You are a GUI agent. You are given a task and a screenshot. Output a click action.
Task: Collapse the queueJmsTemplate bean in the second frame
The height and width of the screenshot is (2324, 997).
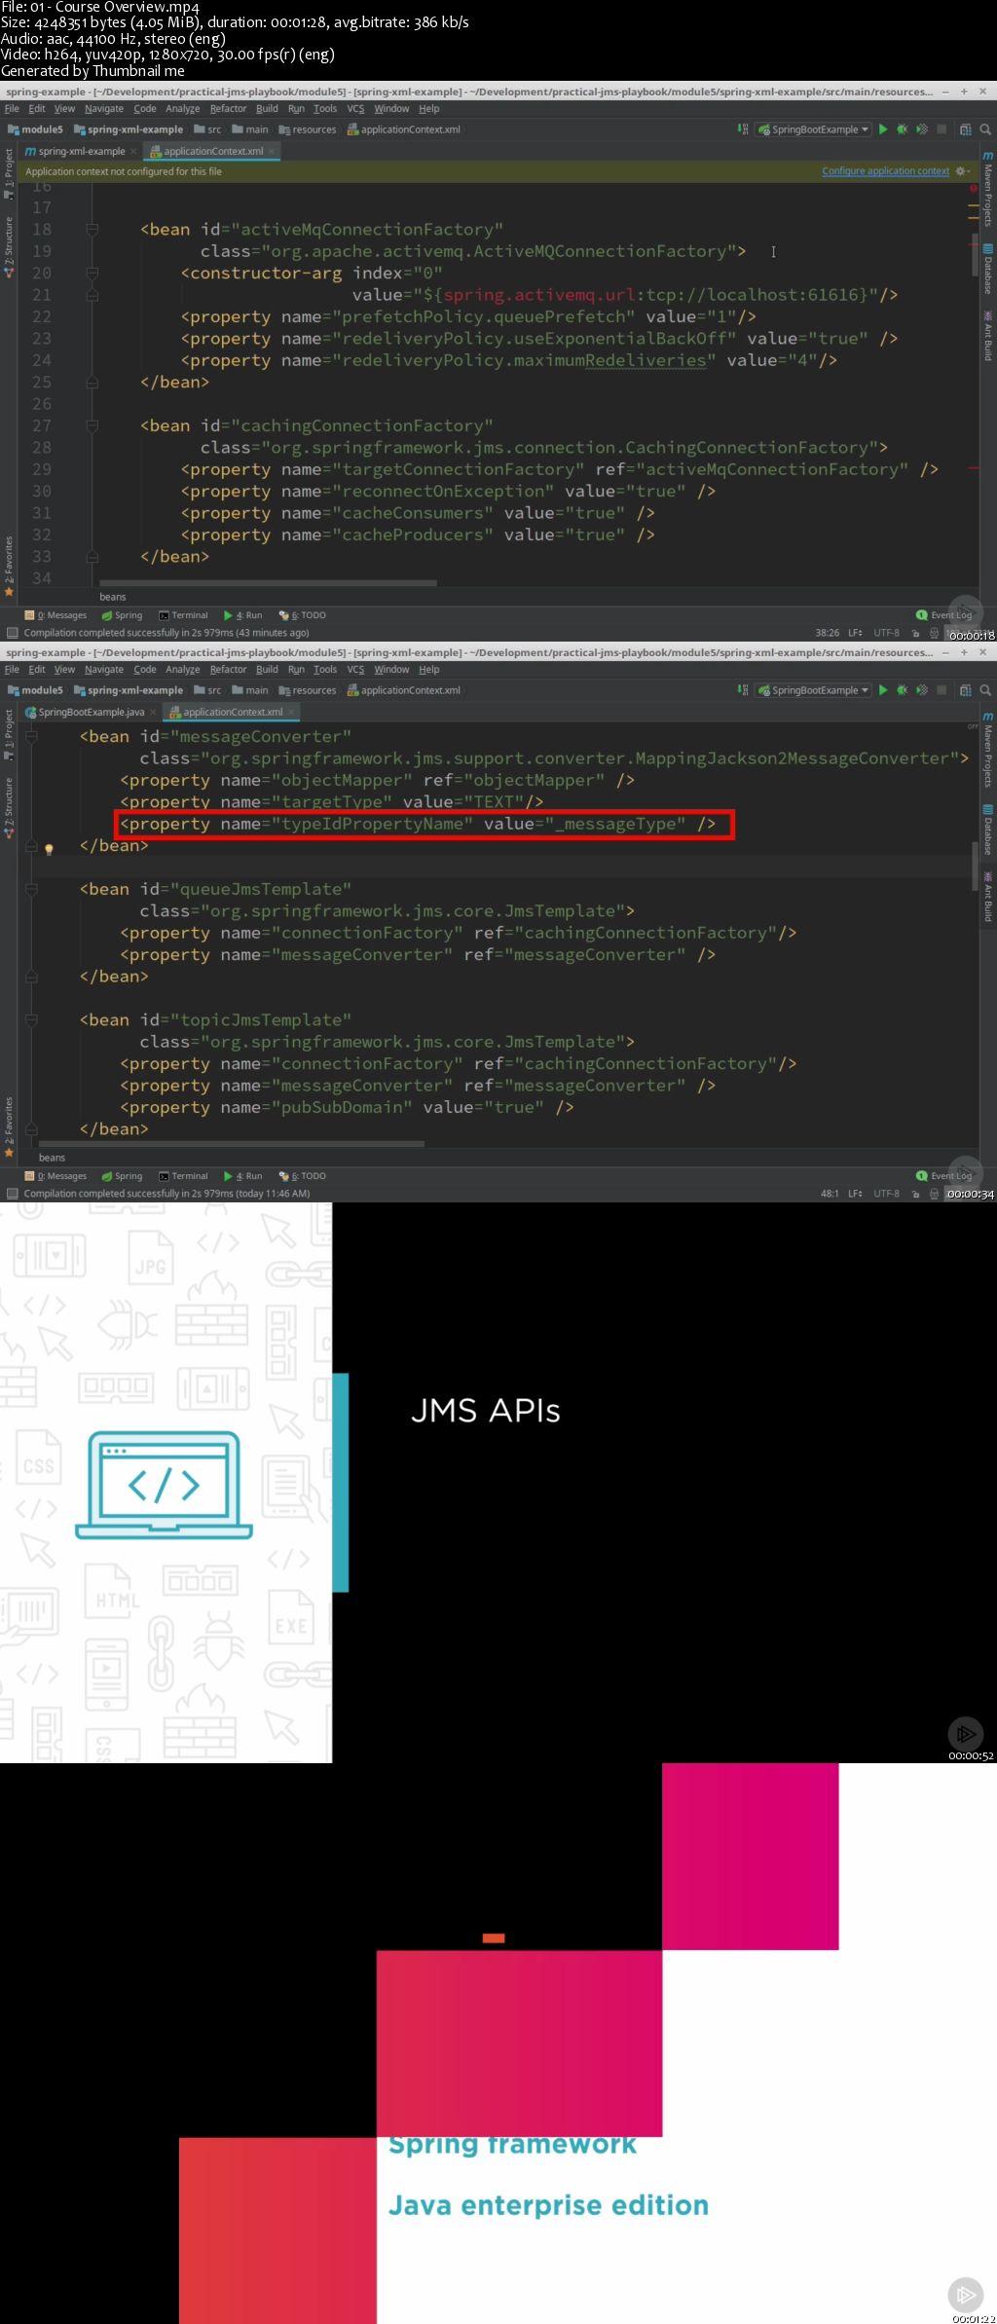(x=31, y=889)
